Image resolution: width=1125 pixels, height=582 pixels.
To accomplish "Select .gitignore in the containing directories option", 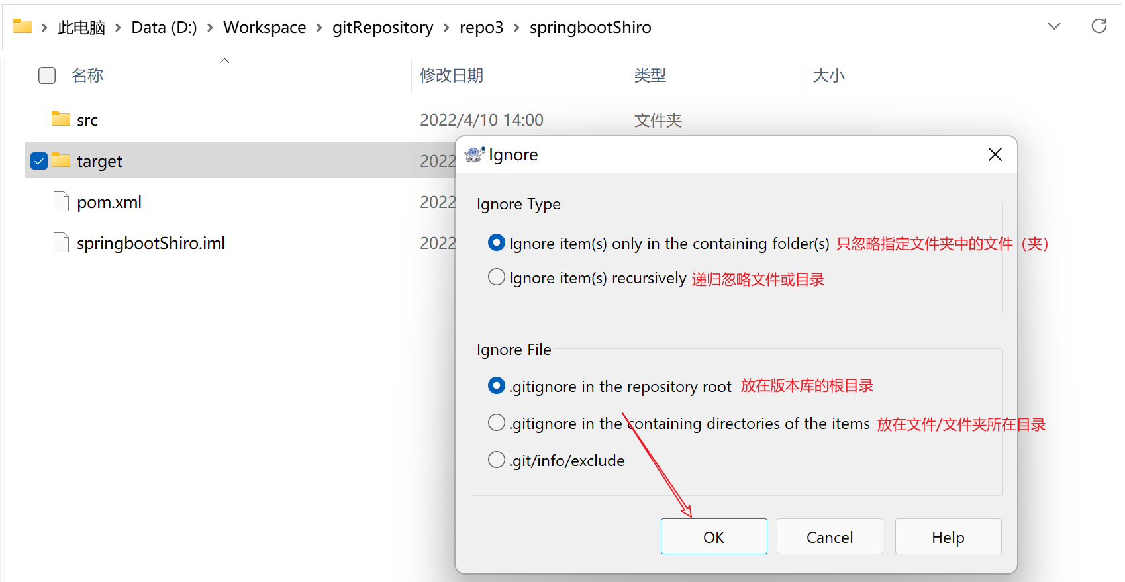I will click(496, 422).
